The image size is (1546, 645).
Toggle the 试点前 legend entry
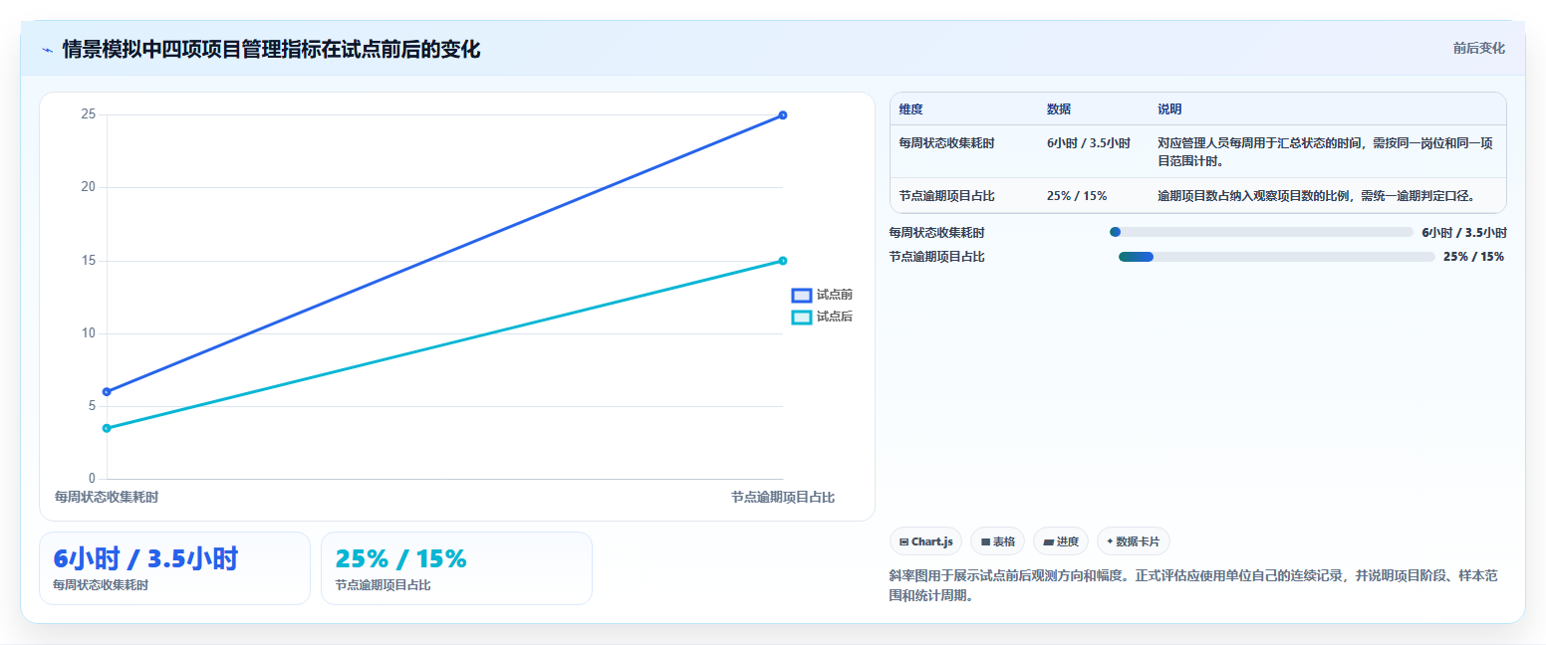coord(822,295)
